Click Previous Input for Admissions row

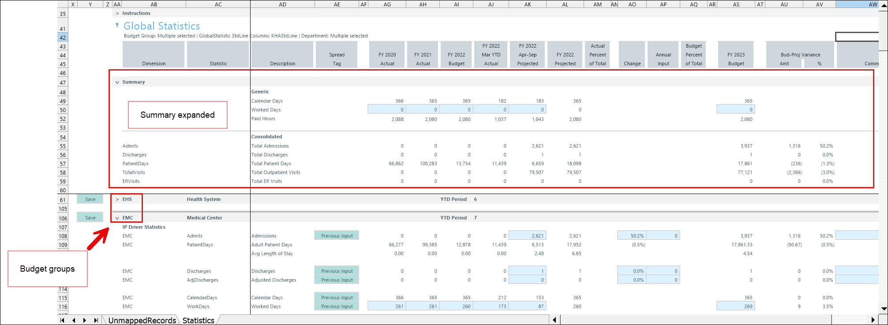click(337, 236)
